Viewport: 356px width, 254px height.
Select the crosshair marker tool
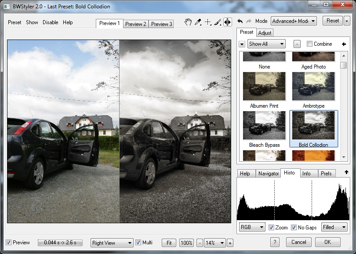click(208, 22)
